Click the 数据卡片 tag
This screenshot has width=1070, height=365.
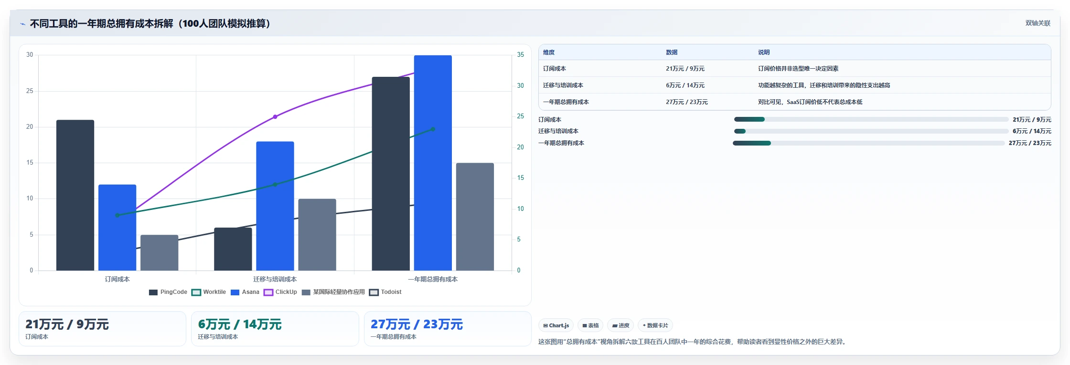655,325
